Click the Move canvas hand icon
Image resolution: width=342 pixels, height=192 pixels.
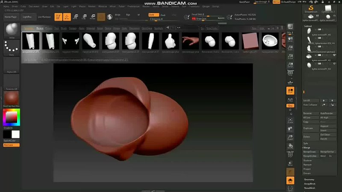(290, 129)
